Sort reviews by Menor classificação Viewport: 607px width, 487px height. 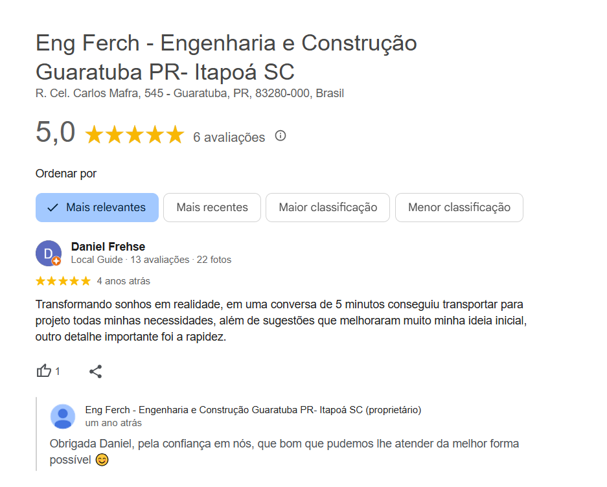[459, 208]
